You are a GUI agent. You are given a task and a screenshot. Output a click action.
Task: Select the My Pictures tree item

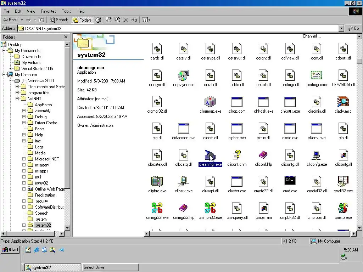pyautogui.click(x=31, y=62)
